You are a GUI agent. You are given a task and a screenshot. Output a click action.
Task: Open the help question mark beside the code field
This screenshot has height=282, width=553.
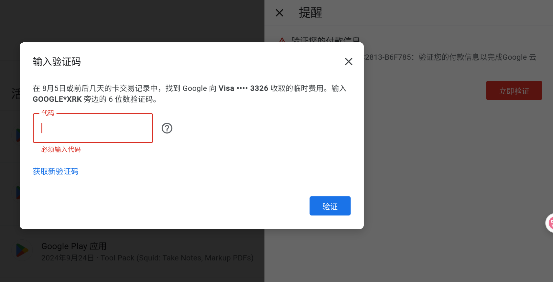point(167,128)
